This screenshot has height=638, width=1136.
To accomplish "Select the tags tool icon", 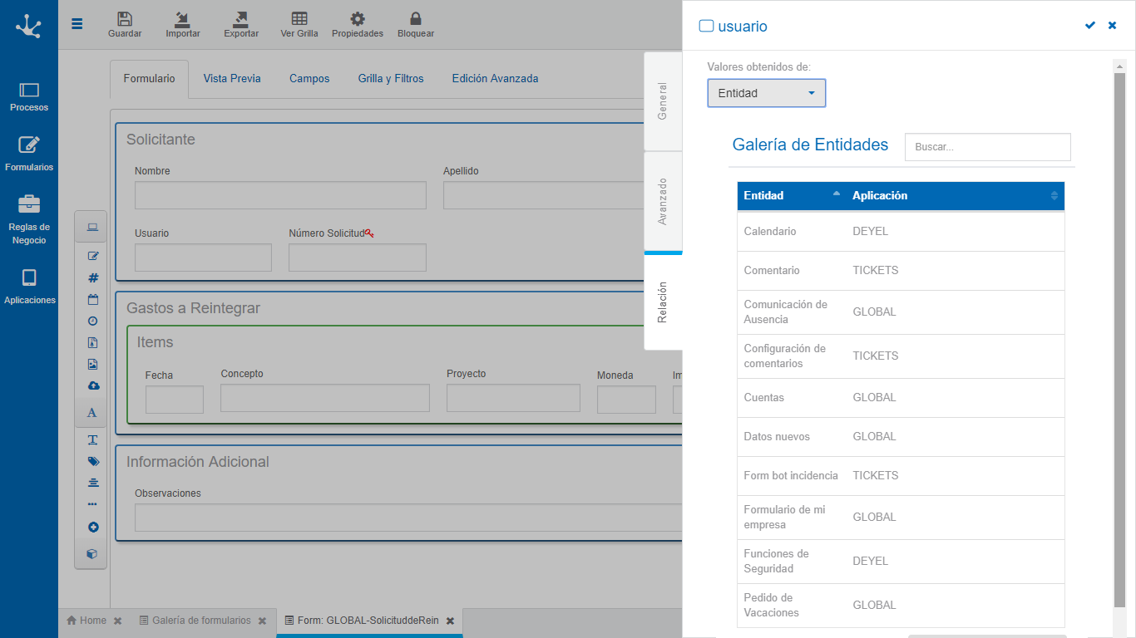I will pos(93,461).
